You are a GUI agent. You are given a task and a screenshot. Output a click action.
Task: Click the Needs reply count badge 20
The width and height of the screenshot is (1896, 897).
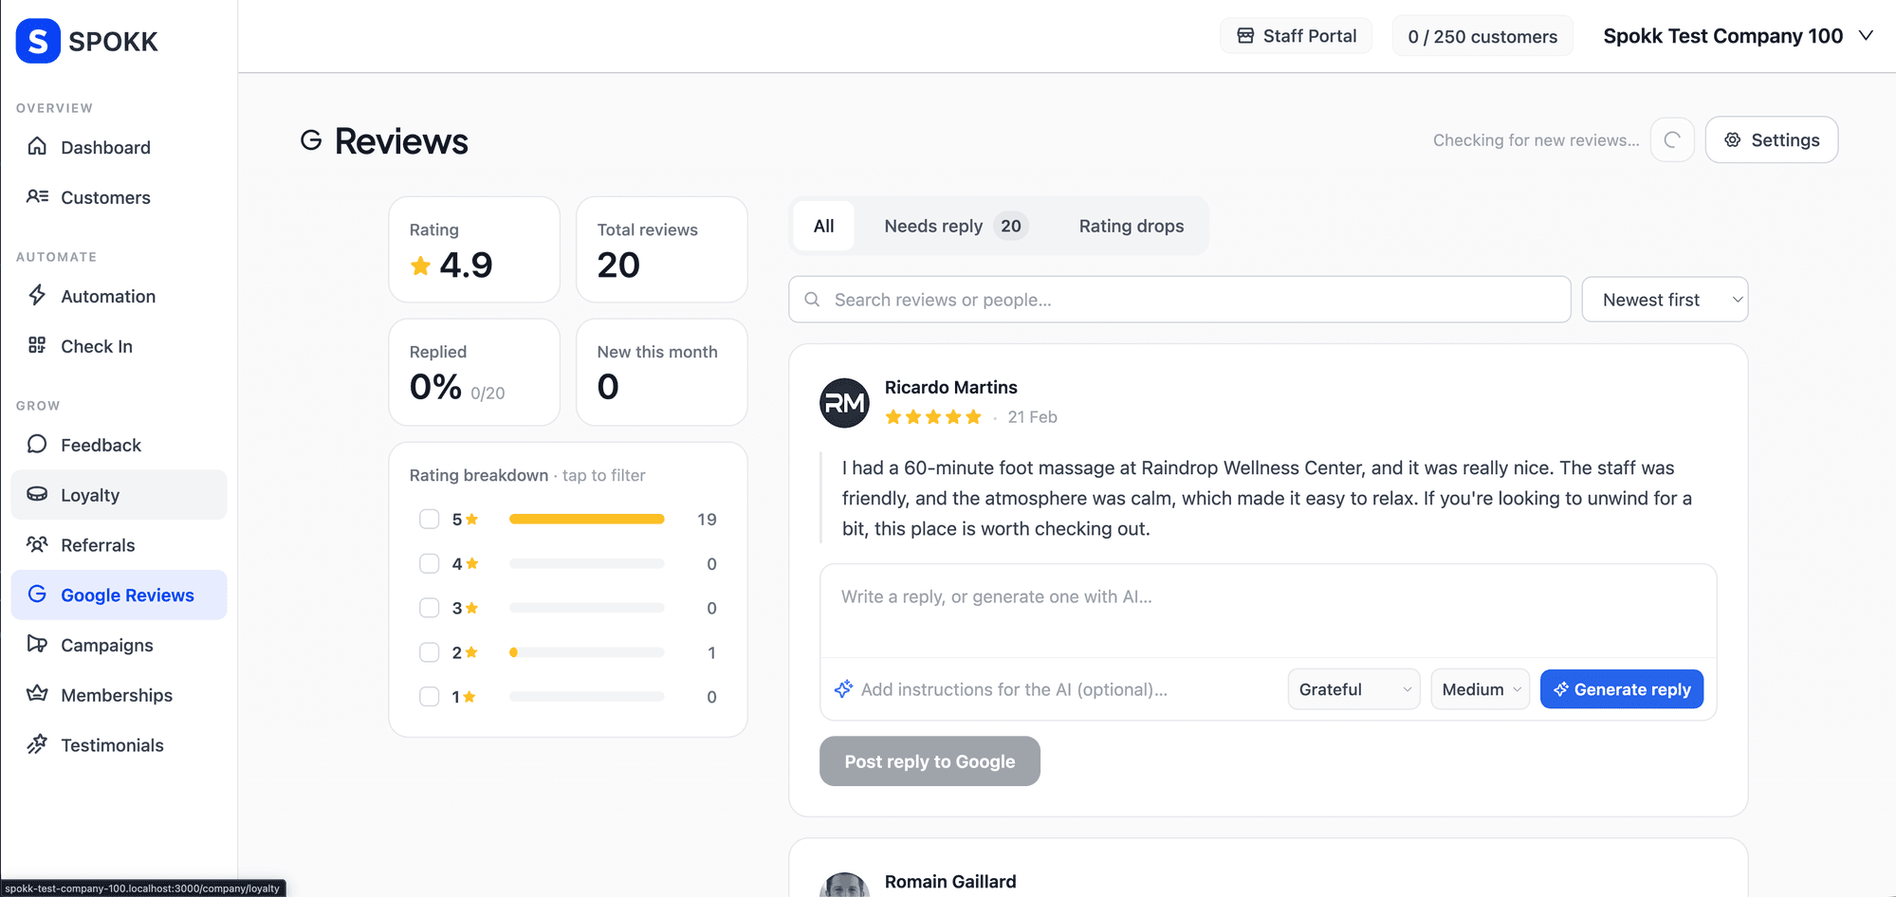coord(1011,226)
